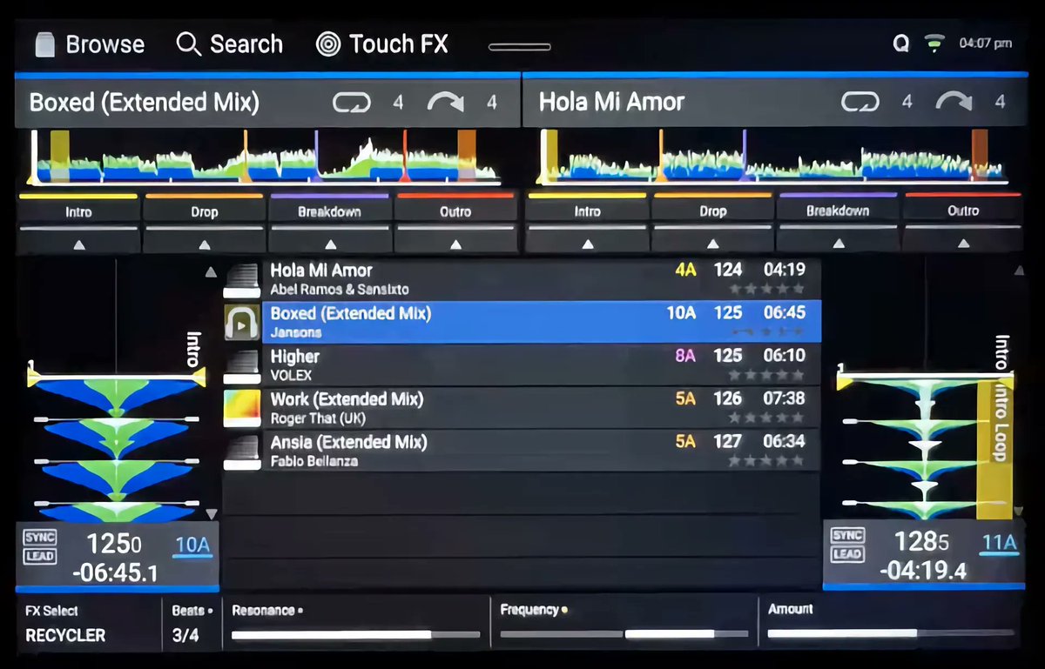Toggle LEAD on the left deck

point(39,557)
